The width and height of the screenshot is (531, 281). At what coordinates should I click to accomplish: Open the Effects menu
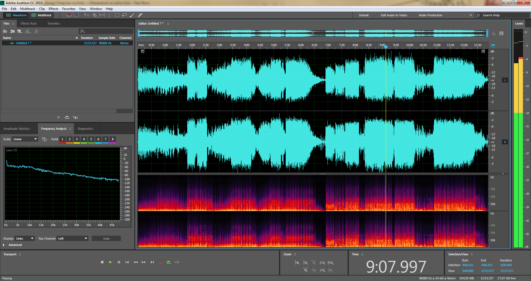click(x=53, y=9)
